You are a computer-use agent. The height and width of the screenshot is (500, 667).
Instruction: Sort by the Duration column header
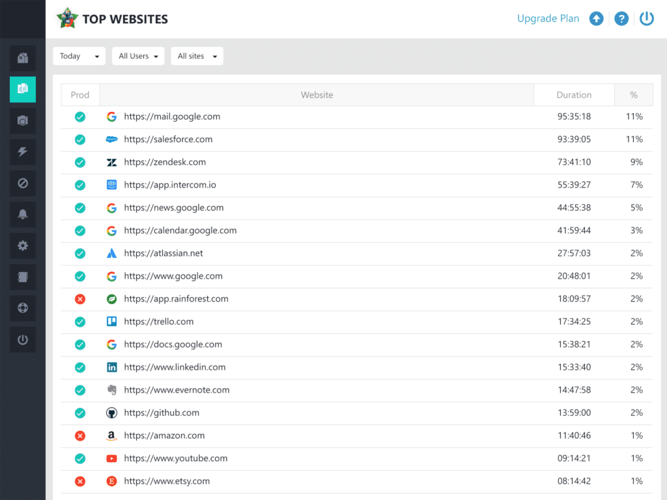pyautogui.click(x=574, y=95)
